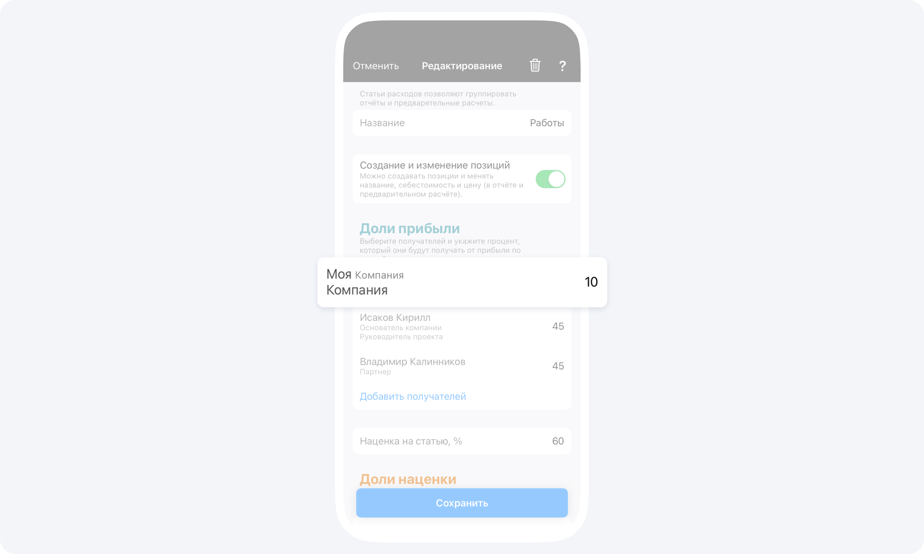The width and height of the screenshot is (924, 554).
Task: Click the Партнер role label
Action: 375,372
